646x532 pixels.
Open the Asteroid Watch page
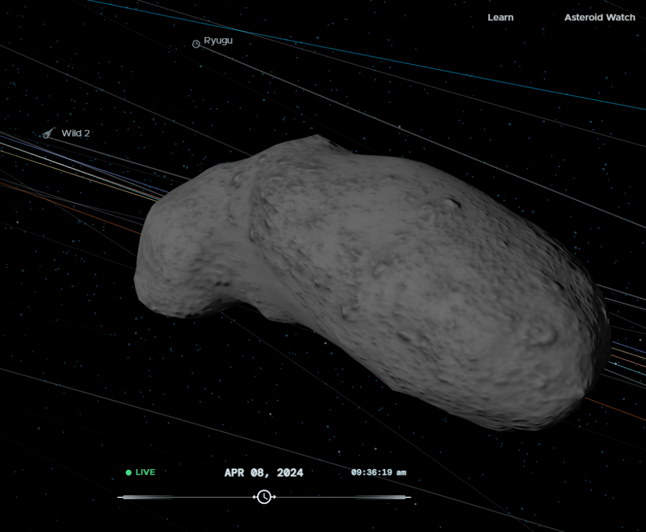pyautogui.click(x=599, y=17)
